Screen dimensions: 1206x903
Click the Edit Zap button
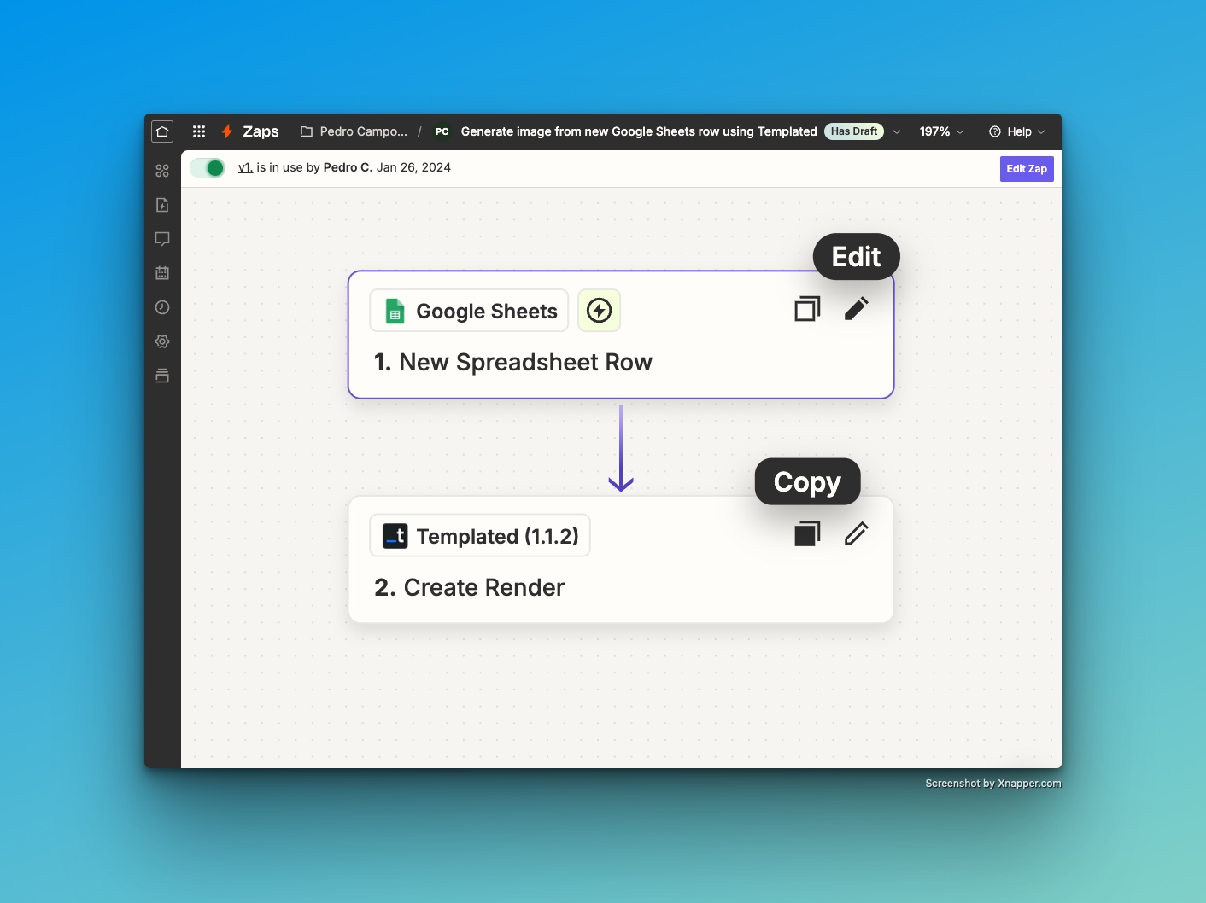pyautogui.click(x=1027, y=169)
